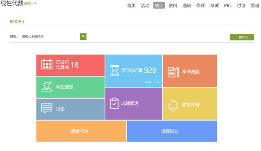Screen dimensions: 261x151
Task: Open the 19级大数据4班 class selection box
Action: point(53,36)
